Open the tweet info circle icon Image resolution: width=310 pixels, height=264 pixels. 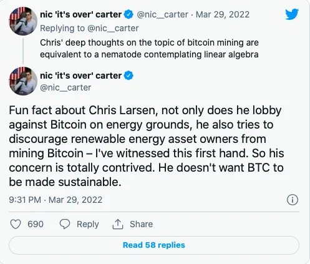pos(293,200)
